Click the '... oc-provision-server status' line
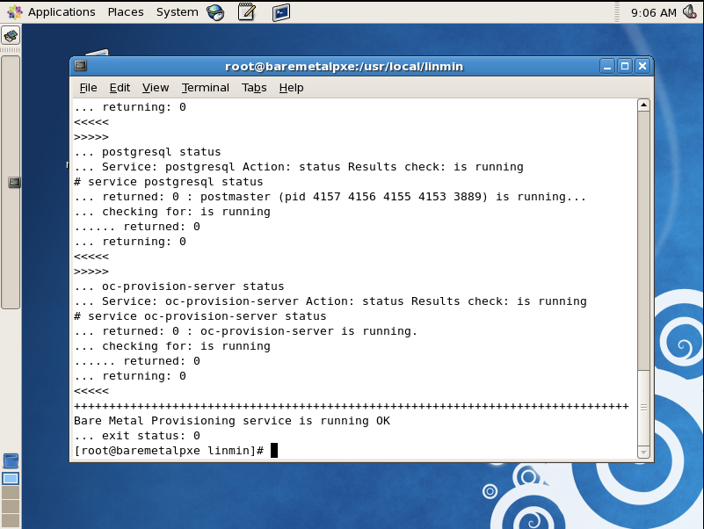The width and height of the screenshot is (704, 529). (179, 286)
